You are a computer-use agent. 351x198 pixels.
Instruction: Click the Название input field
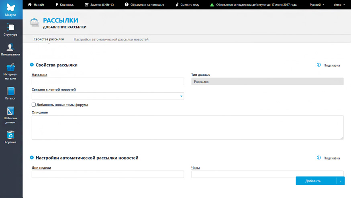(x=108, y=81)
